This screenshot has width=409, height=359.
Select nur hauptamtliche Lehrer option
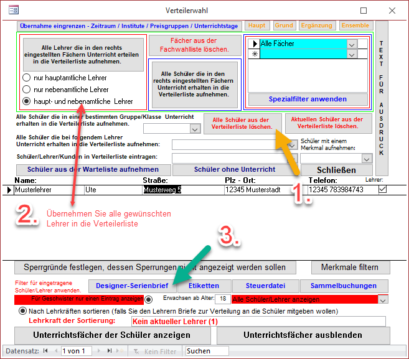pos(26,78)
